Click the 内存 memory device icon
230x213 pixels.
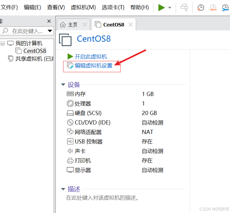[x=70, y=94]
